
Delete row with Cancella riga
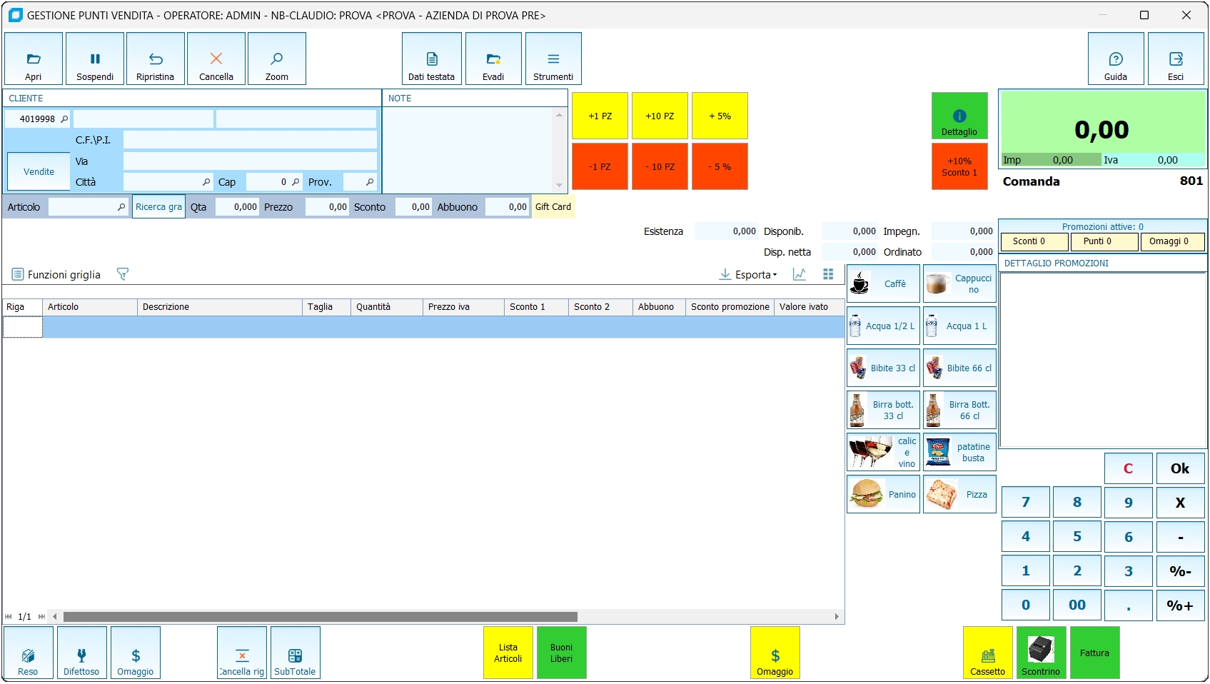coord(242,653)
